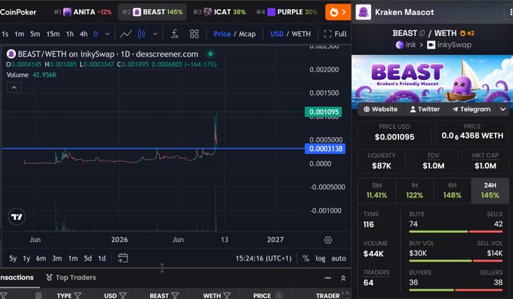Image resolution: width=513 pixels, height=299 pixels.
Task: Select the 1H price change tab
Action: (x=414, y=191)
